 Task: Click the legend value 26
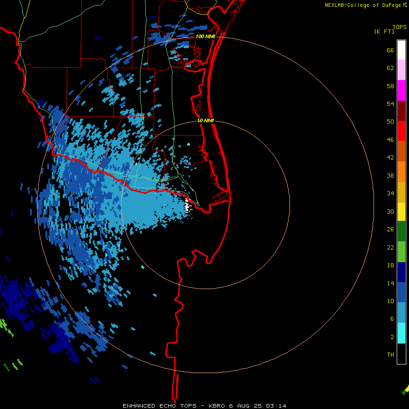coord(390,229)
